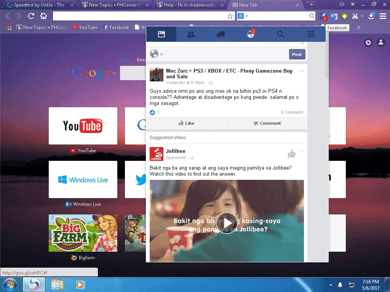Open the Big Farm speed dial thumbnail
The image size is (390, 292).
[x=83, y=233]
